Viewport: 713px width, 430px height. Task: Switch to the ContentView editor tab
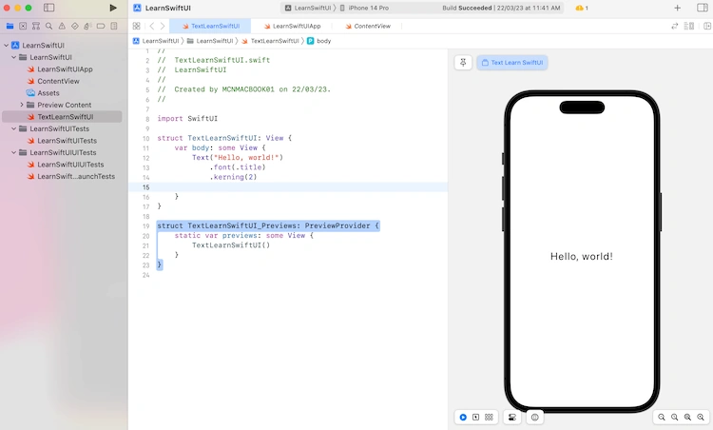pos(367,26)
